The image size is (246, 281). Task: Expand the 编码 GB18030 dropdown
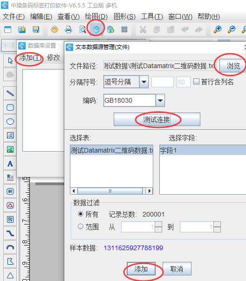coord(160,100)
